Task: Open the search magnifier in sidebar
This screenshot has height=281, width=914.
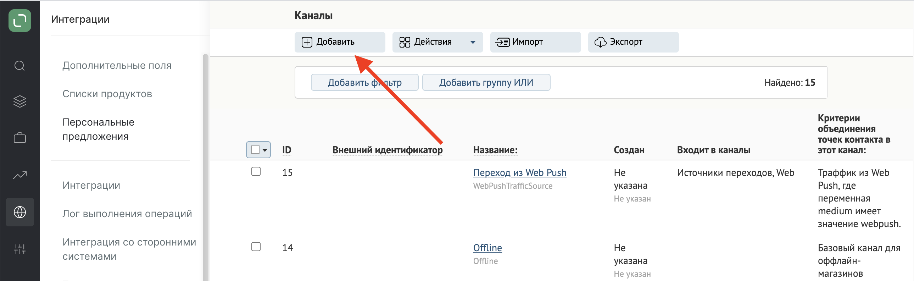Action: coord(20,66)
